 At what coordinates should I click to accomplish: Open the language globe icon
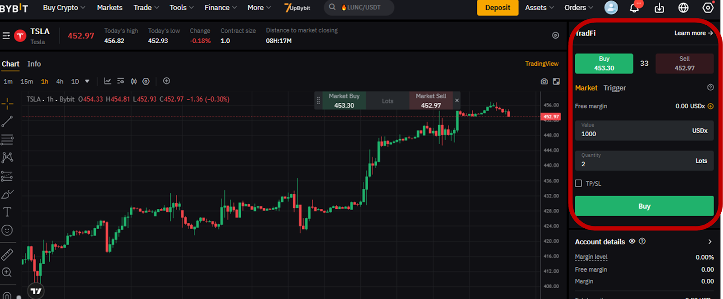[683, 8]
